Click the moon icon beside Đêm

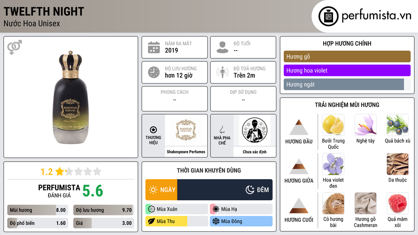[x=250, y=190]
